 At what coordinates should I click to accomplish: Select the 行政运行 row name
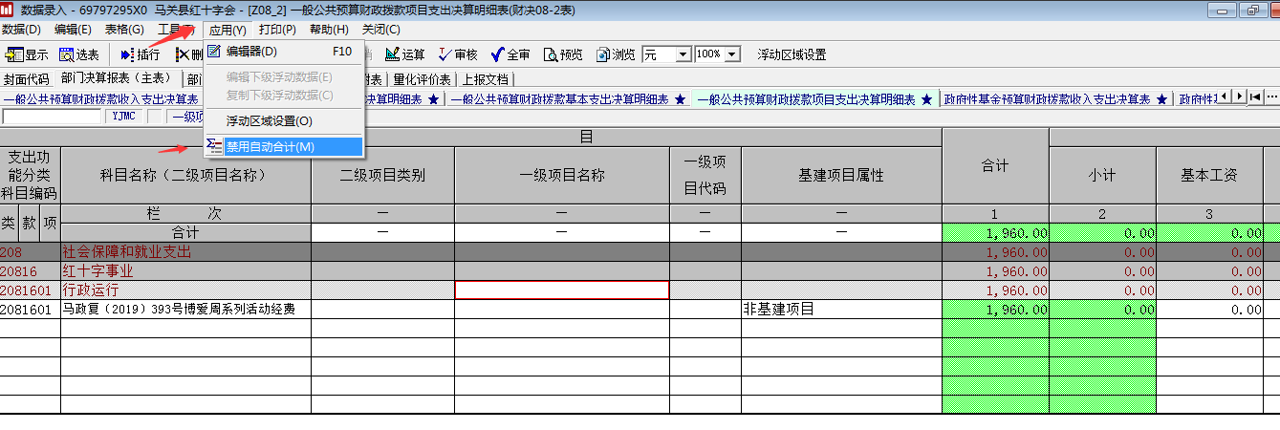[185, 290]
